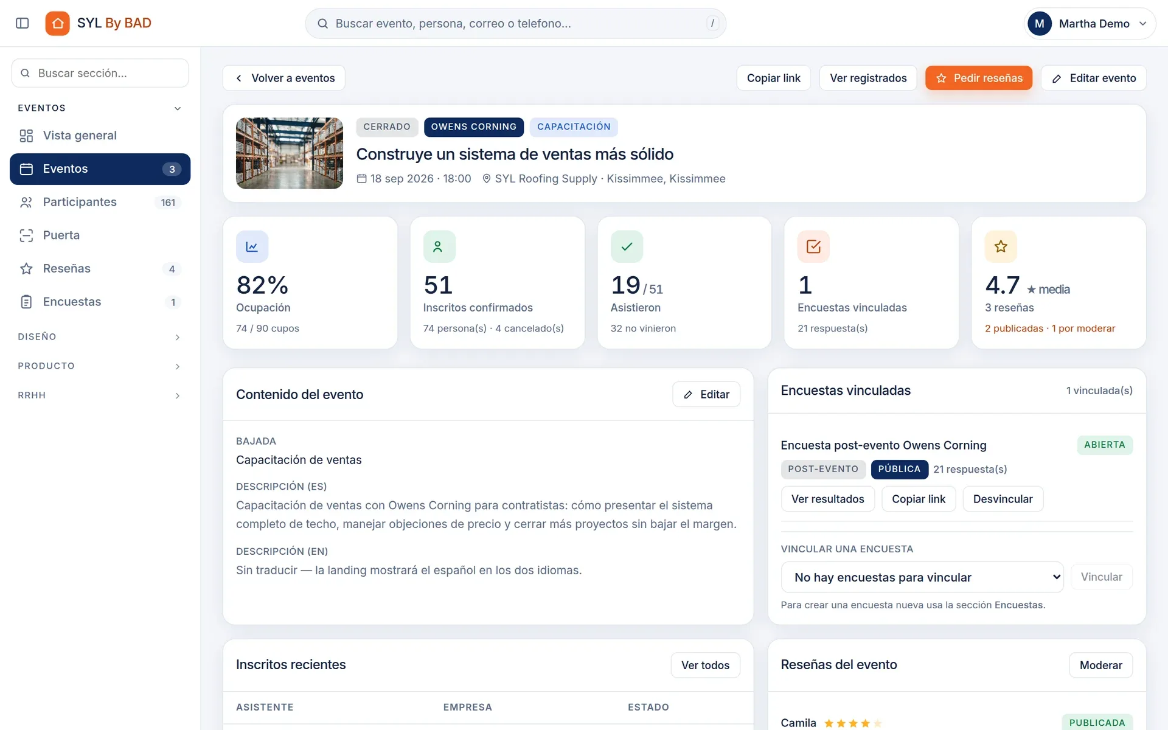Click the location pin icon by SYL Roofing Supply
This screenshot has height=730, width=1168.
pos(486,179)
